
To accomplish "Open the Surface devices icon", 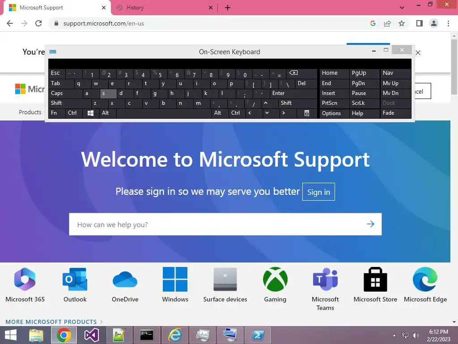I will (x=225, y=279).
